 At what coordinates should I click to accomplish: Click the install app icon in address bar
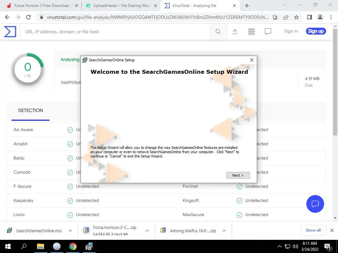[275, 17]
